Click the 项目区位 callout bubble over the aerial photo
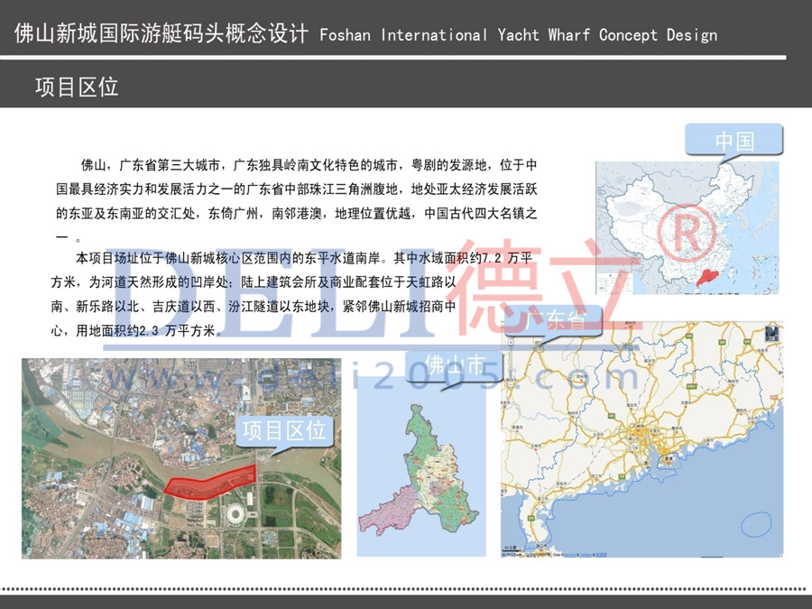The width and height of the screenshot is (812, 609). [284, 431]
